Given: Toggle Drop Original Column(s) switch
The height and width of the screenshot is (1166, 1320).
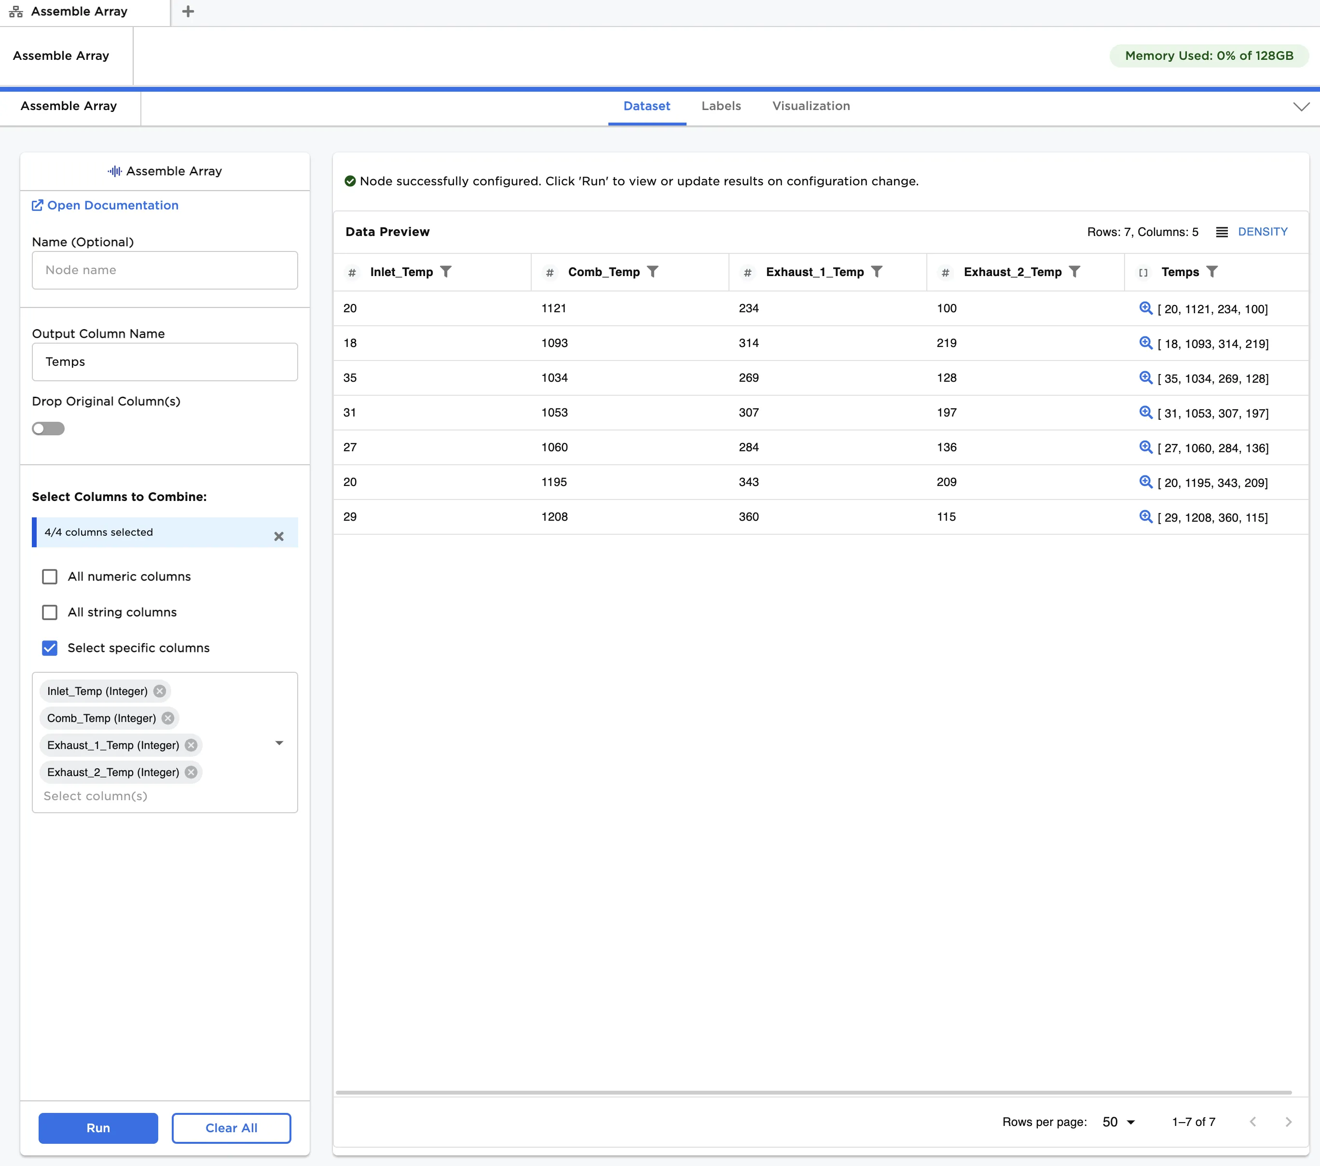Looking at the screenshot, I should 48,428.
